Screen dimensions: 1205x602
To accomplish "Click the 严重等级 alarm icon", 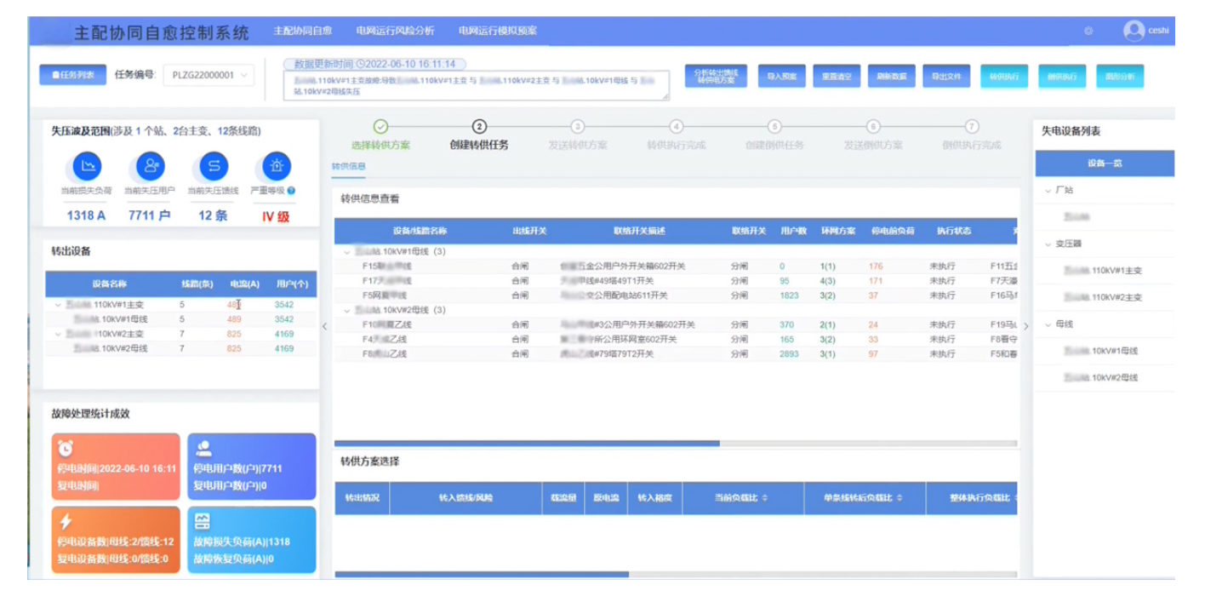I will pyautogui.click(x=277, y=166).
